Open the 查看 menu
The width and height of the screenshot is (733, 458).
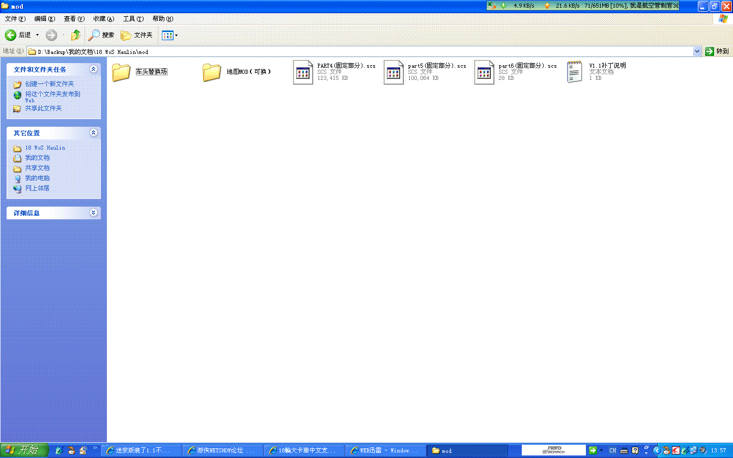tap(74, 19)
